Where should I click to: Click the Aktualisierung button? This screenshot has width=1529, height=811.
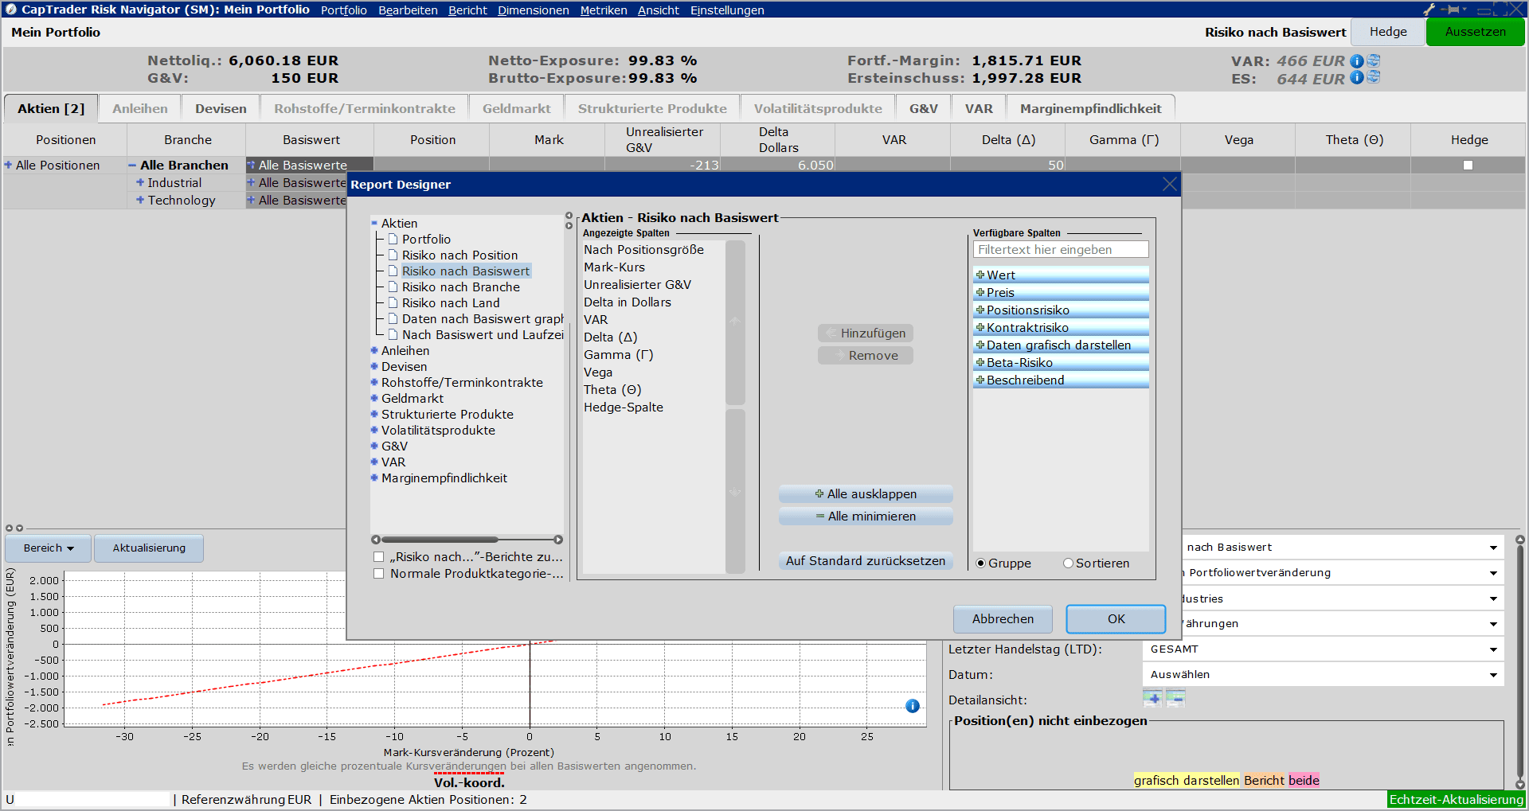tap(149, 548)
